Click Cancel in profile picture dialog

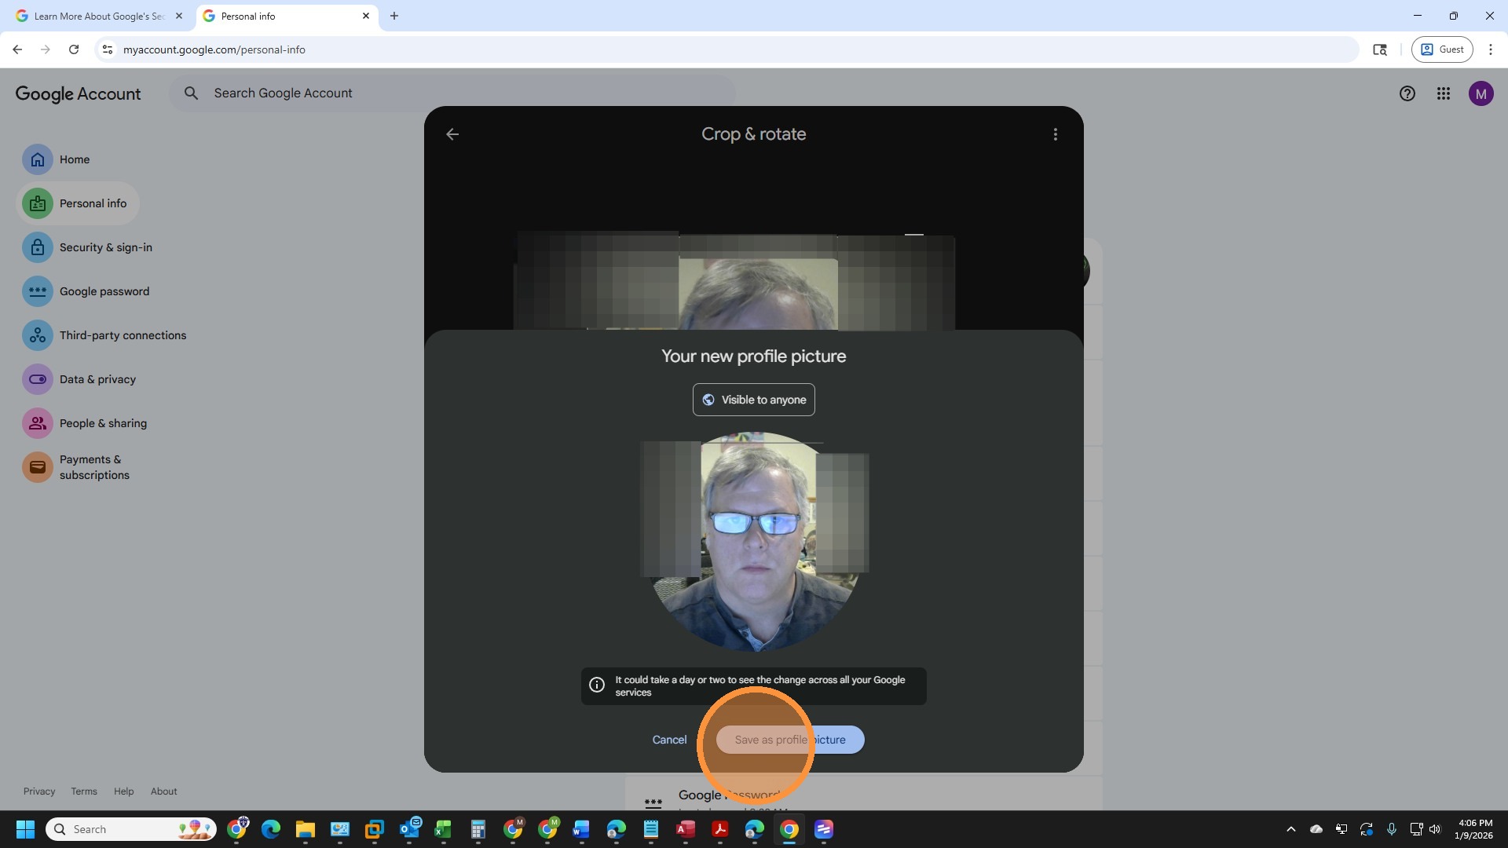click(x=669, y=740)
